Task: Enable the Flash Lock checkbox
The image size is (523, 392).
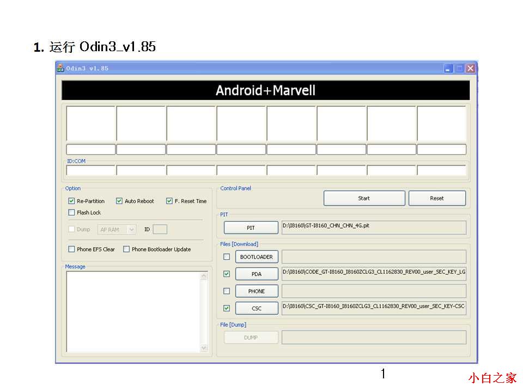Action: point(71,212)
